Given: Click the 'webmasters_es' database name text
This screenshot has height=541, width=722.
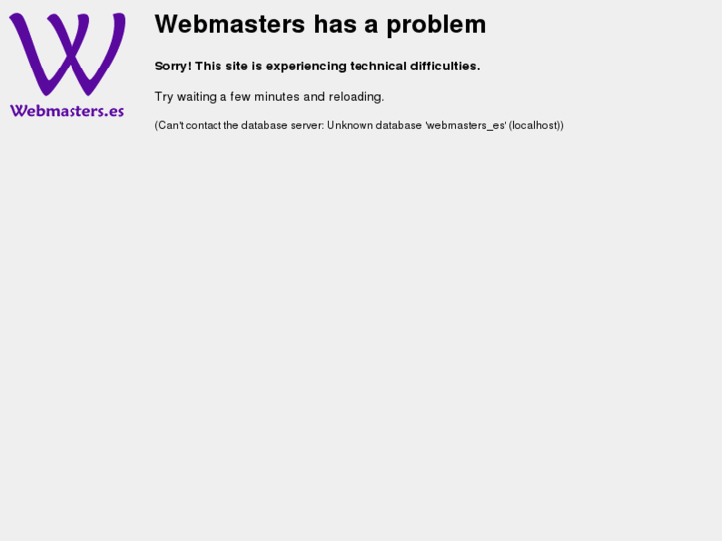Looking at the screenshot, I should (466, 126).
